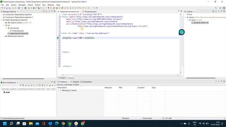Open the Open Perspective icon
226x127 pixels.
(x=220, y=8)
